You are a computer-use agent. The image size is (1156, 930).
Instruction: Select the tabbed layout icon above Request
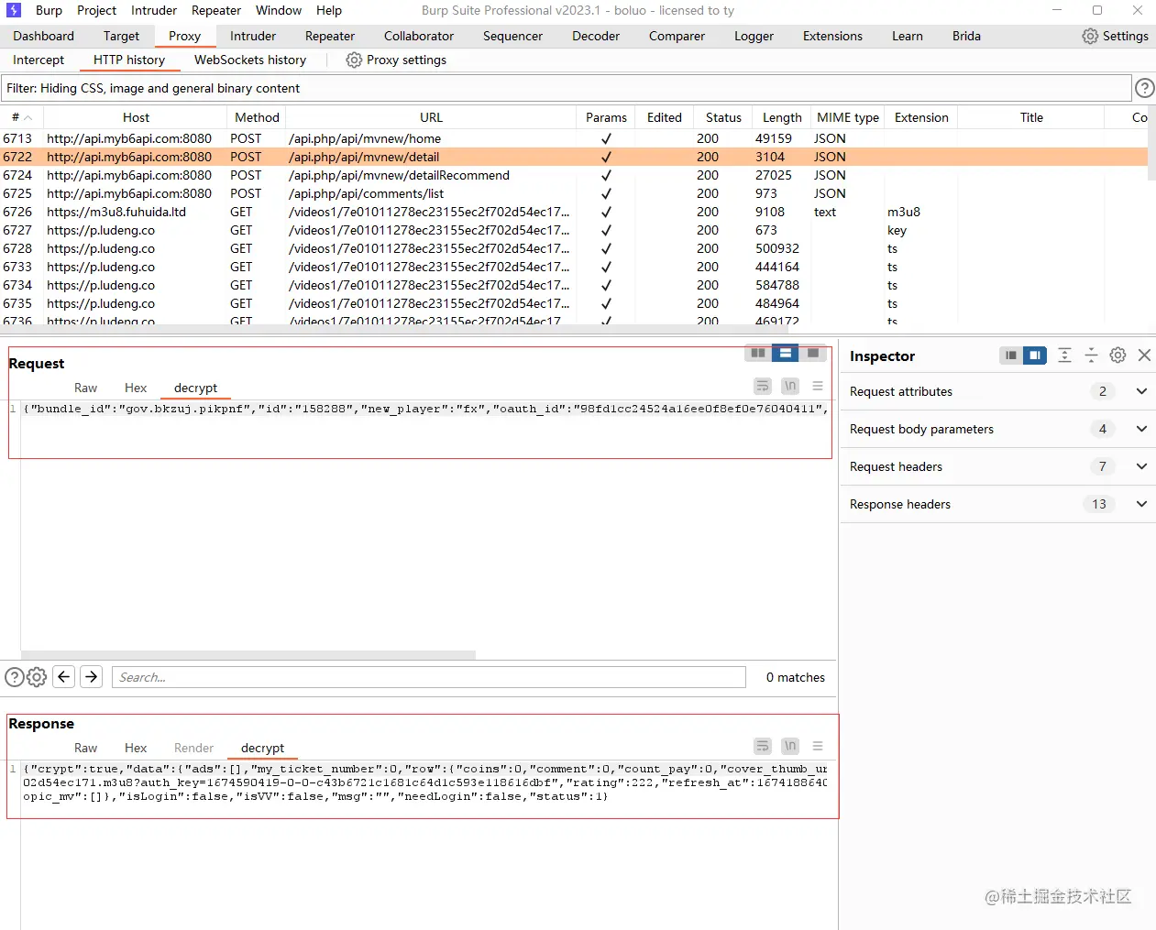[813, 354]
